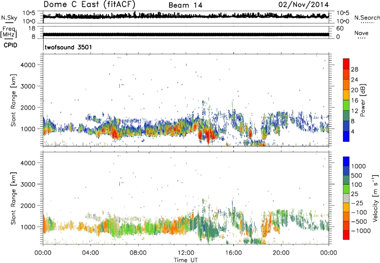Screen dimensions: 380x263
Task: Click 'Slant Range [km]' label of velocity panel
Action: [13, 198]
